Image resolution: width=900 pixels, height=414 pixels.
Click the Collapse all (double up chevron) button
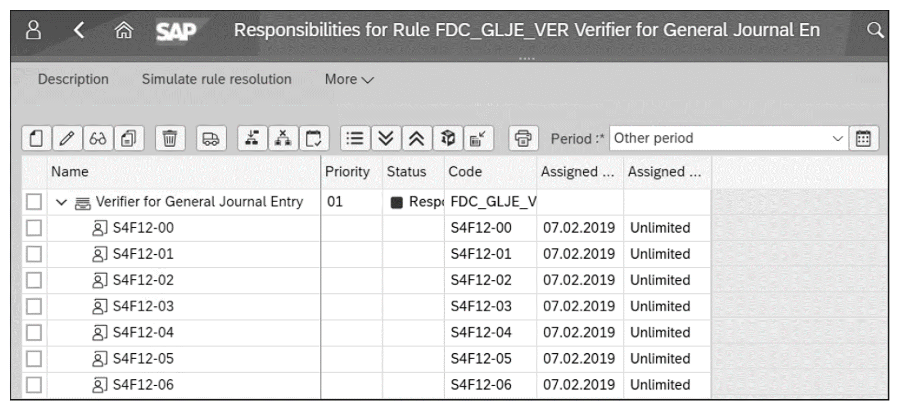[x=416, y=138]
